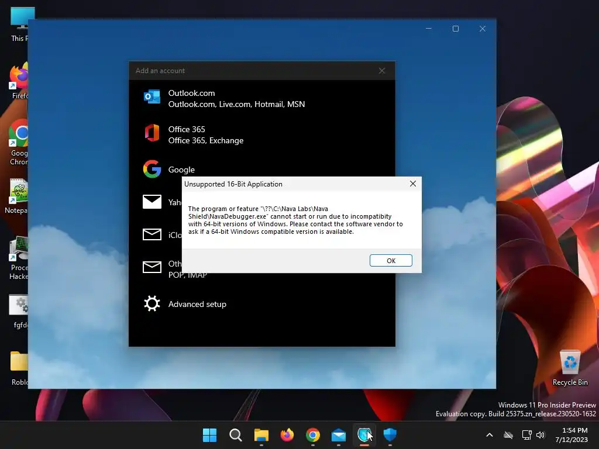Click the Advanced setup gear icon
Image resolution: width=599 pixels, height=449 pixels.
coord(152,304)
